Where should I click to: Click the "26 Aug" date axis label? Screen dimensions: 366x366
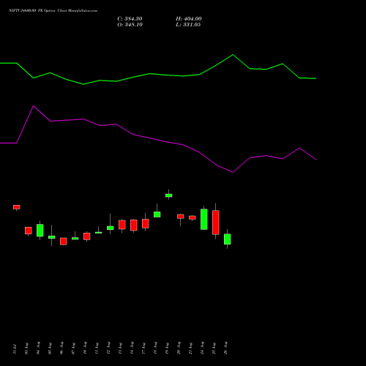coord(226,348)
